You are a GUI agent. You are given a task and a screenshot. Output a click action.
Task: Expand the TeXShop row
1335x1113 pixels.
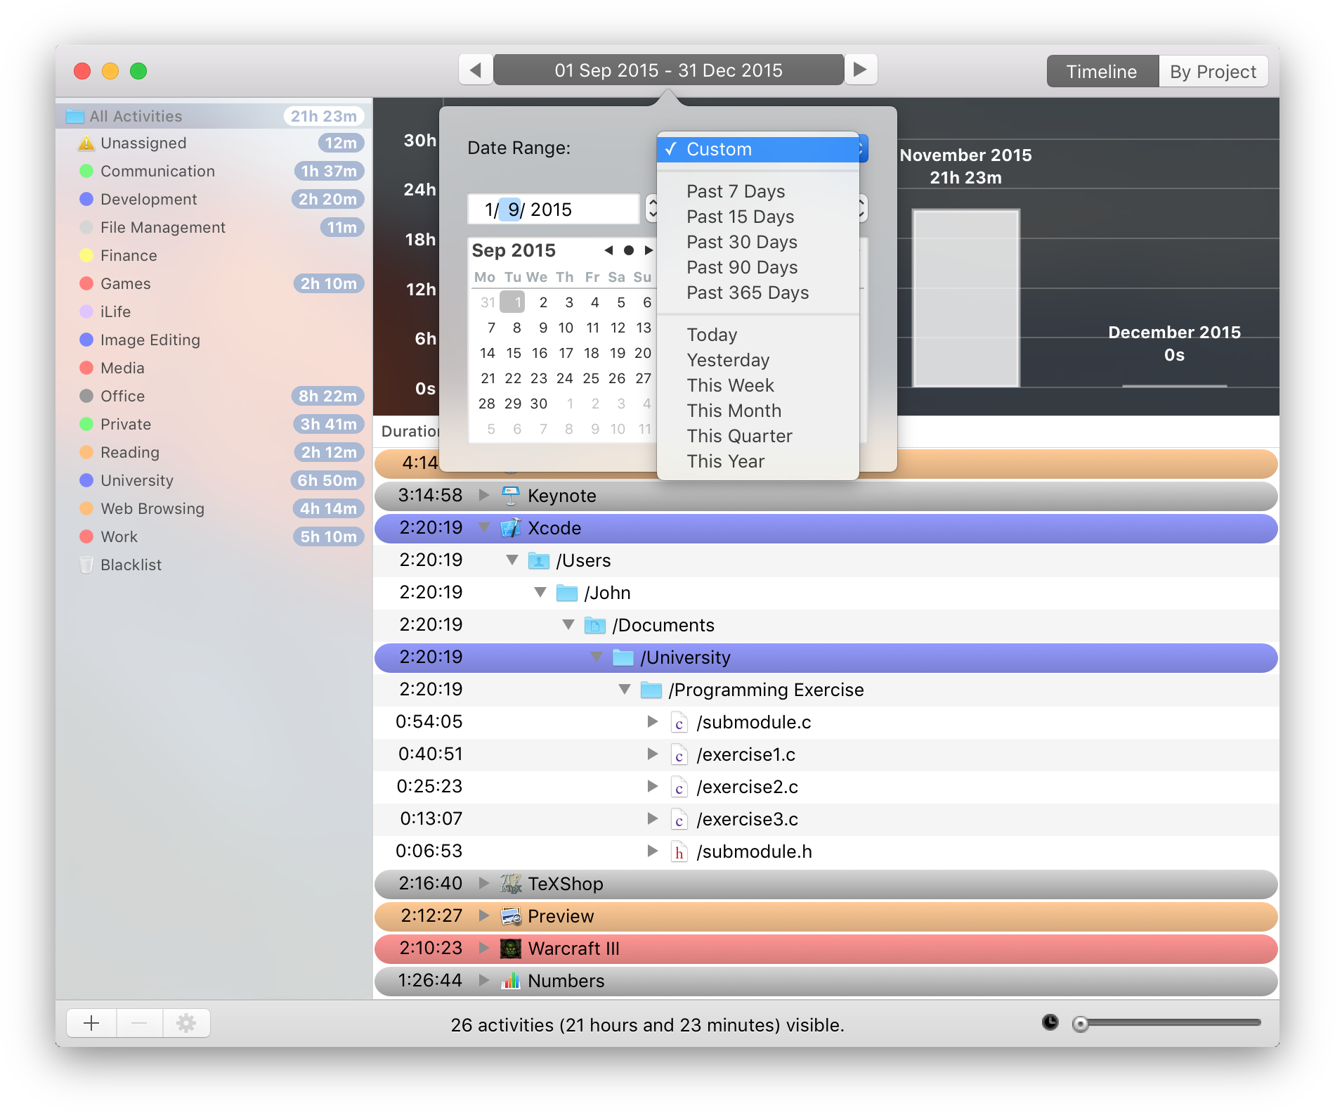pos(483,883)
